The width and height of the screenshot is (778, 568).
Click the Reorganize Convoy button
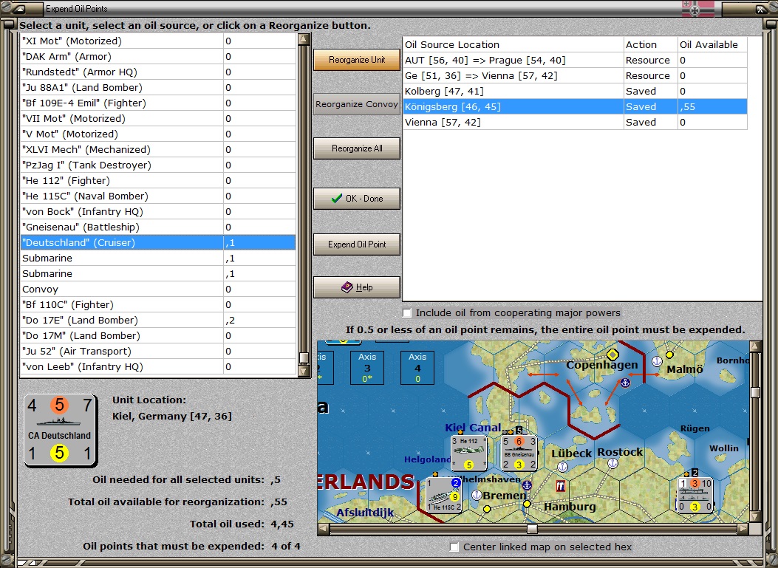(357, 104)
